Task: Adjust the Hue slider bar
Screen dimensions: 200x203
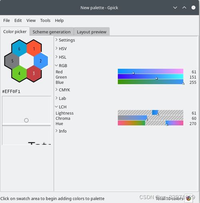Action: [x=150, y=123]
